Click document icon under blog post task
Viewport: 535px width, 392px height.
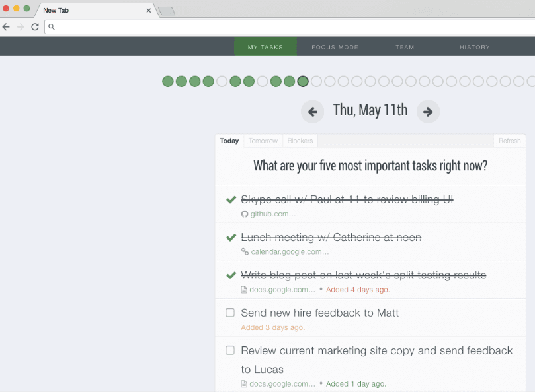tap(245, 289)
